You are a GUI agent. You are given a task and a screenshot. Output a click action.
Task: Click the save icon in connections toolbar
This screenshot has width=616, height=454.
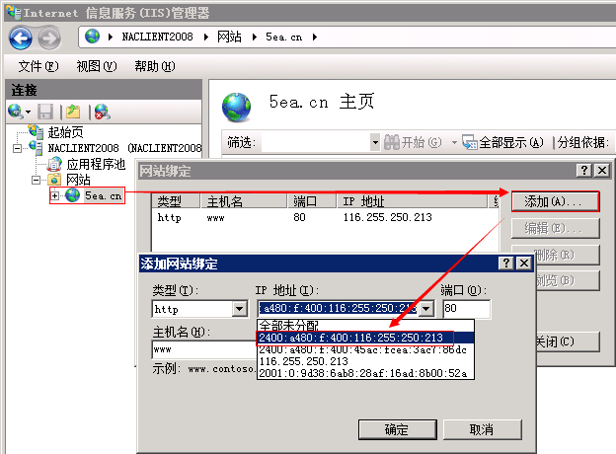[45, 112]
